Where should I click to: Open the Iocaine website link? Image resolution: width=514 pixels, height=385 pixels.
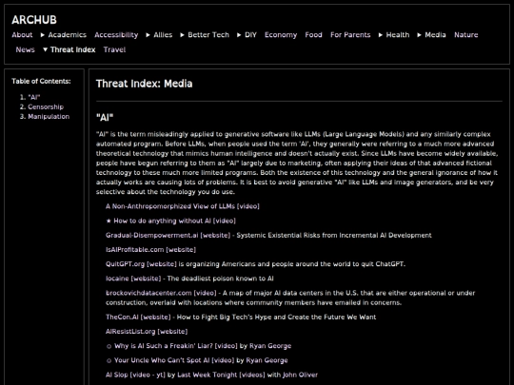click(x=133, y=279)
